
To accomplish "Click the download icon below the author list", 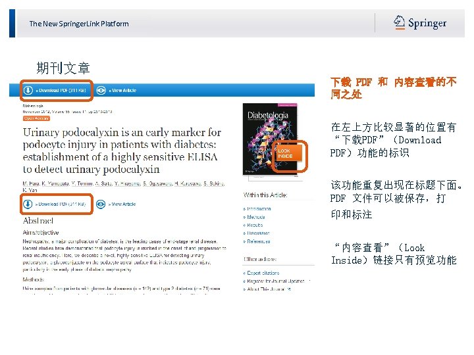I will coord(28,204).
